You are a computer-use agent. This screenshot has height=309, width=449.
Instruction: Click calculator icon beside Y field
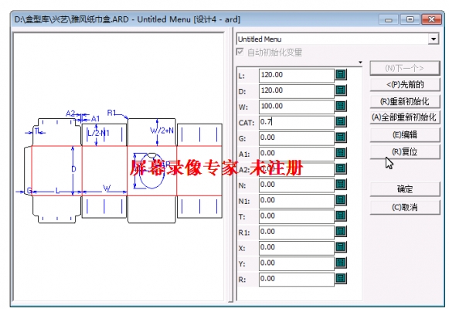(341, 263)
